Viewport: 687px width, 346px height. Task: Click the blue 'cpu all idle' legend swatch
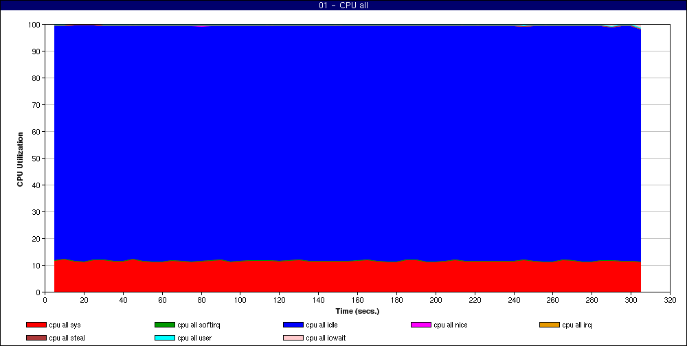pos(293,325)
